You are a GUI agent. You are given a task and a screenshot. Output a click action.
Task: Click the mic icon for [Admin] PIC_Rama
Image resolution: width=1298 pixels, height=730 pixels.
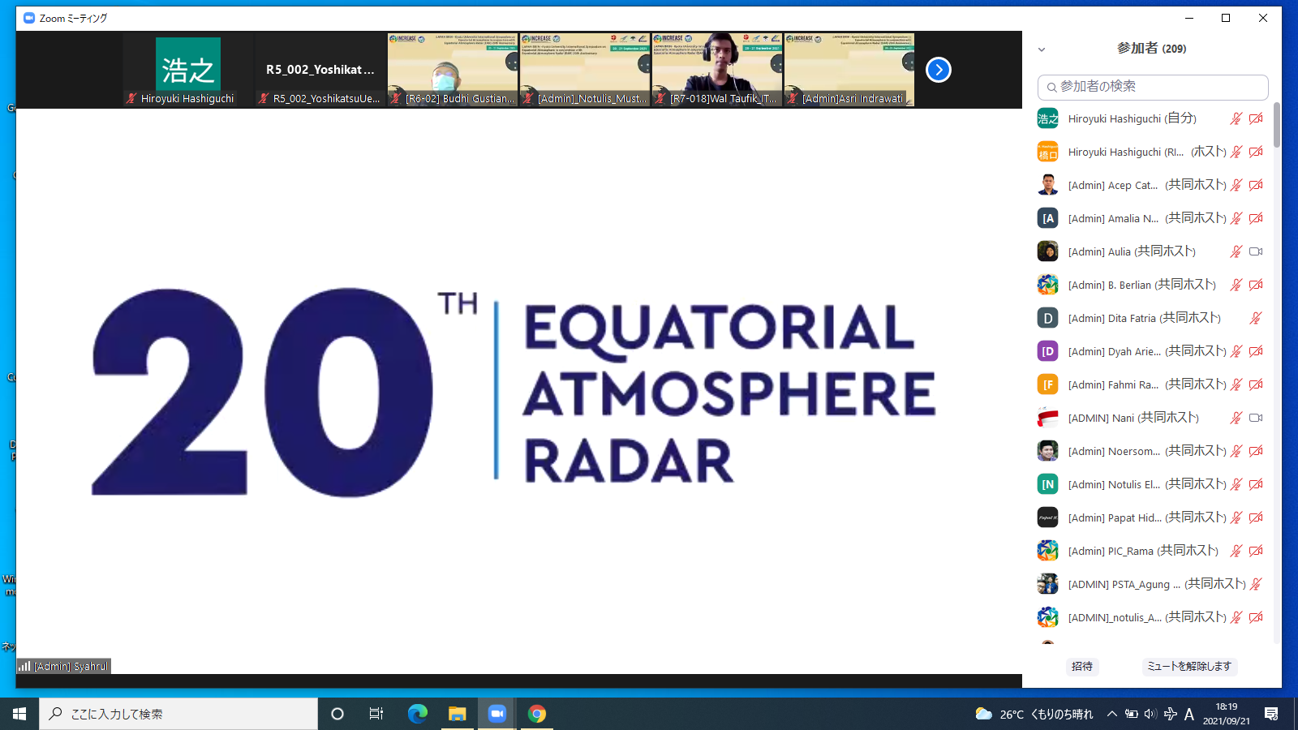pos(1236,551)
